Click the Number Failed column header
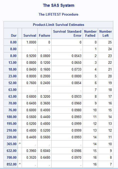This screenshot has height=169, width=118. pyautogui.click(x=90, y=33)
